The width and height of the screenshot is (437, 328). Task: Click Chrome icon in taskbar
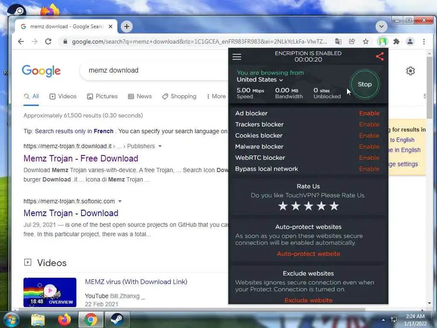pyautogui.click(x=90, y=319)
